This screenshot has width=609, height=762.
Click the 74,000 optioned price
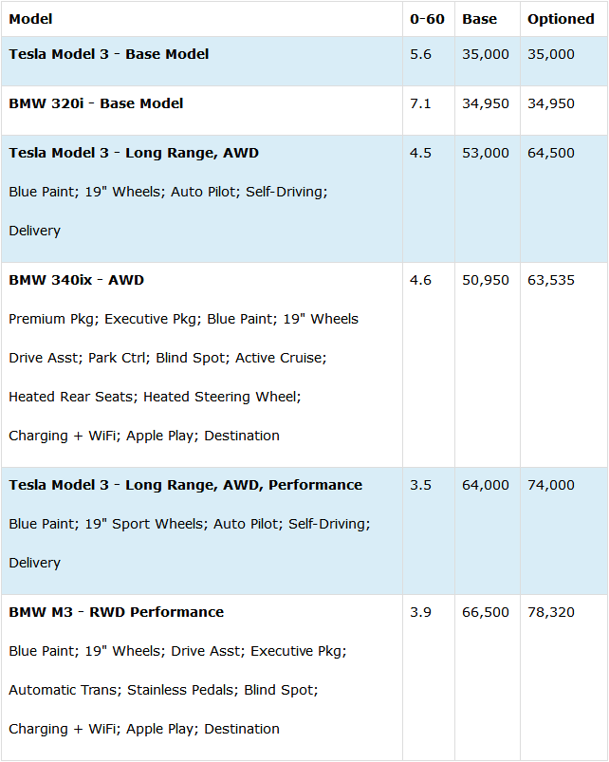click(551, 485)
